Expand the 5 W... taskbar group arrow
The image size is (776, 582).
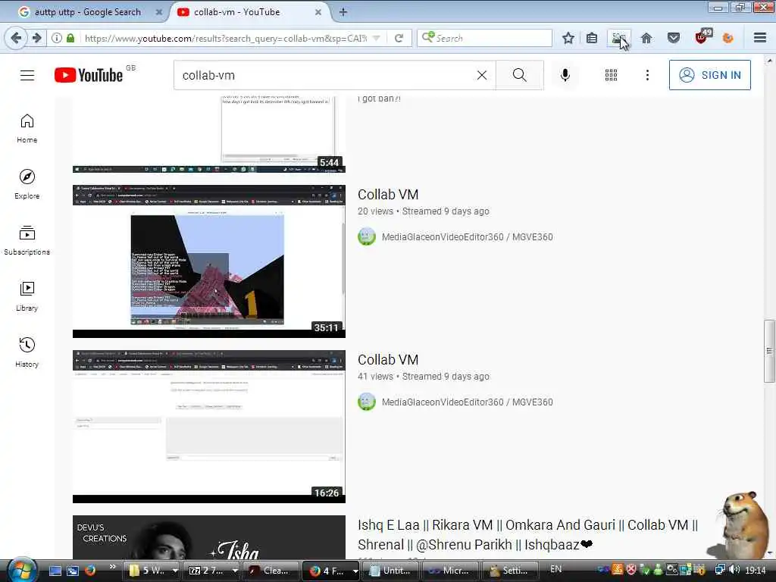click(x=175, y=571)
